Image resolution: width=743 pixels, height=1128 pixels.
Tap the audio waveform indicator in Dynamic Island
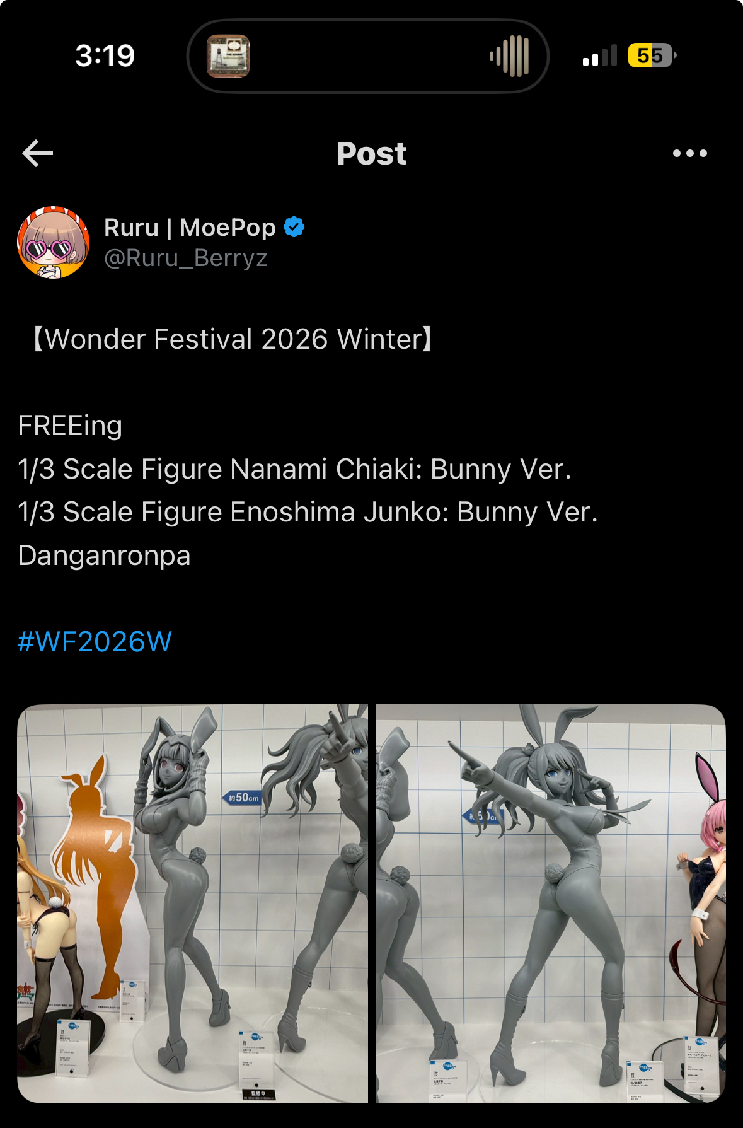coord(509,56)
